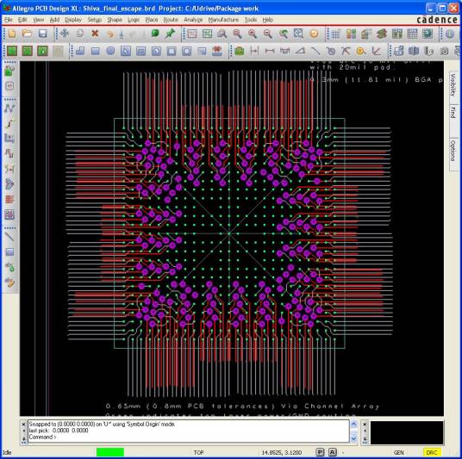Click the Zoom Previous green arrow icon
Image resolution: width=462 pixels, height=459 pixels.
point(284,34)
